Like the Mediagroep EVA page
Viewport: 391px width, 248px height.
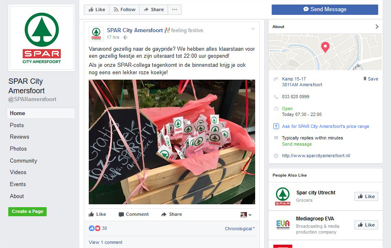[x=366, y=225]
